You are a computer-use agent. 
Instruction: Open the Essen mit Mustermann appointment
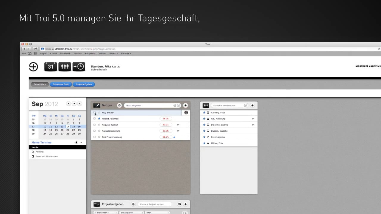(x=47, y=156)
